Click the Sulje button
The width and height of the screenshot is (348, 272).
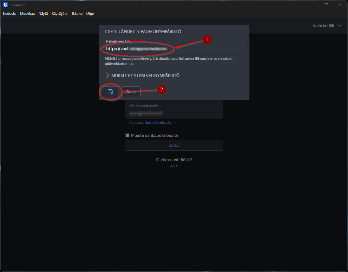pos(131,92)
